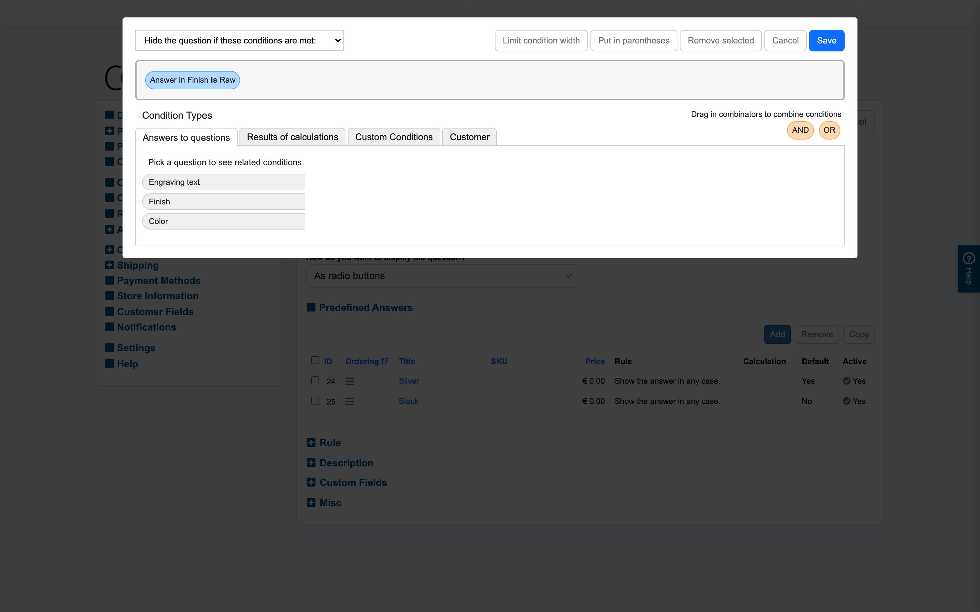
Task: Click the Default 'No' value for Black
Action: pos(807,401)
